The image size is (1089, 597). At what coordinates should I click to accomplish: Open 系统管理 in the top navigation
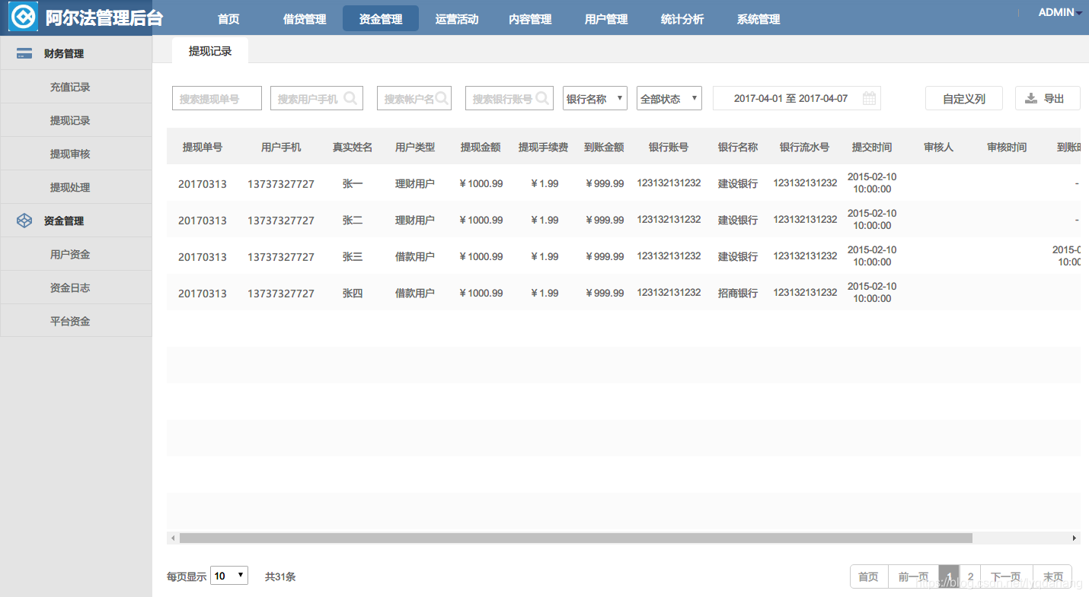pos(758,19)
